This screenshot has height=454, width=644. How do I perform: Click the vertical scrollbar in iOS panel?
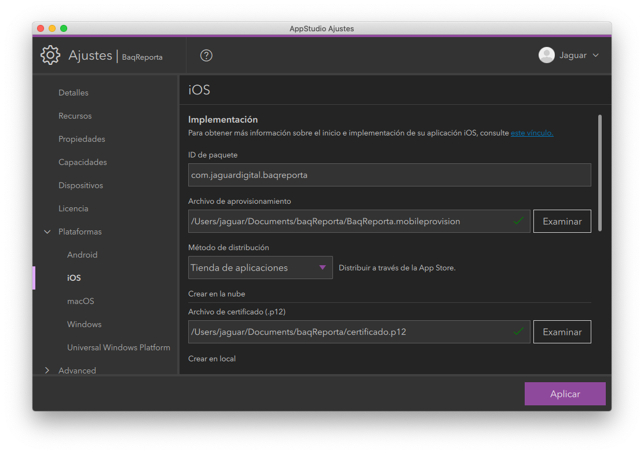599,173
